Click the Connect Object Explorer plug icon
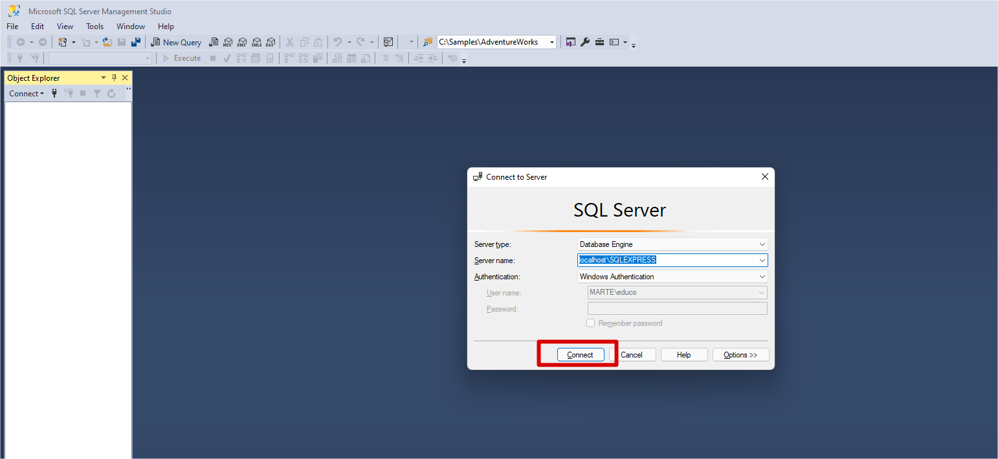 54,94
